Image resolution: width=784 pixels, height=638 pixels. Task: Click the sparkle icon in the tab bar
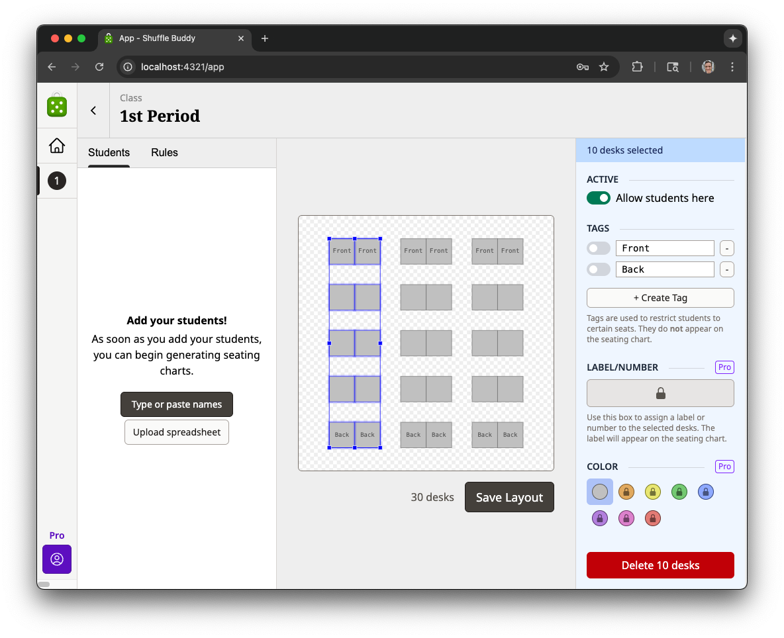pyautogui.click(x=733, y=38)
